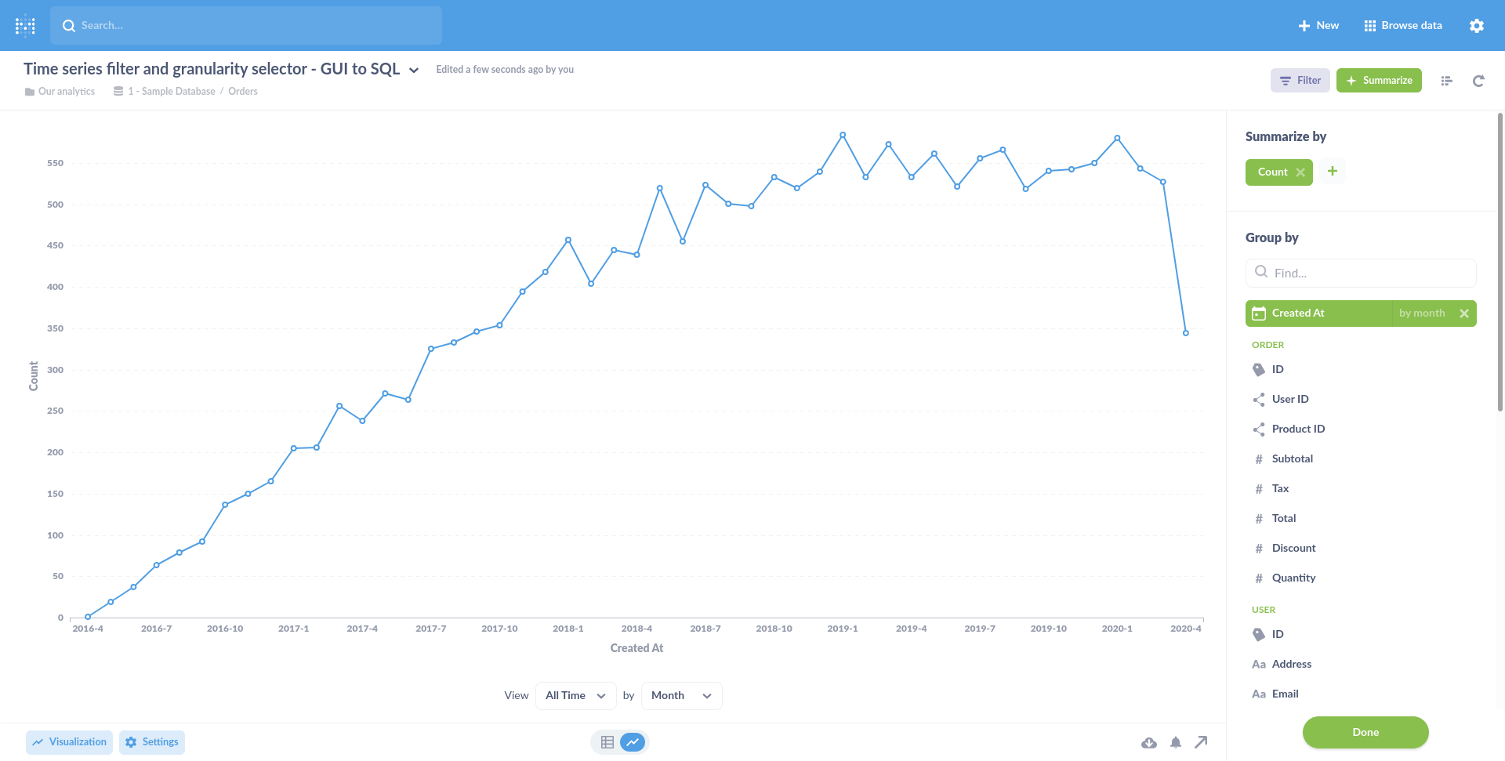
Task: Click the last data point on chart
Action: coord(1186,333)
